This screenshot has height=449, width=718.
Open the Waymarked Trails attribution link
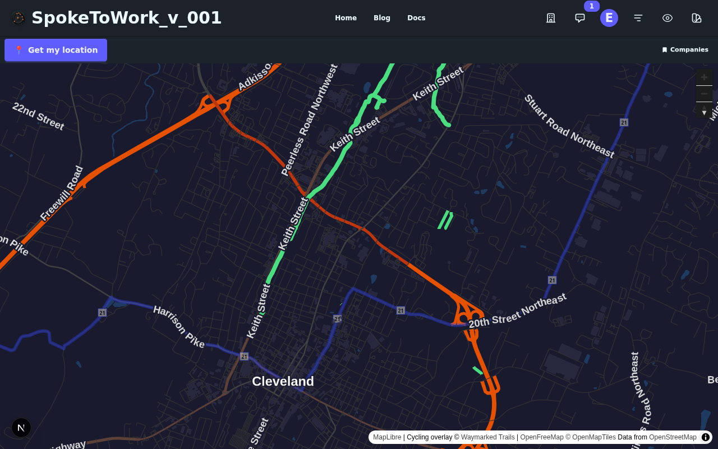[x=487, y=437]
